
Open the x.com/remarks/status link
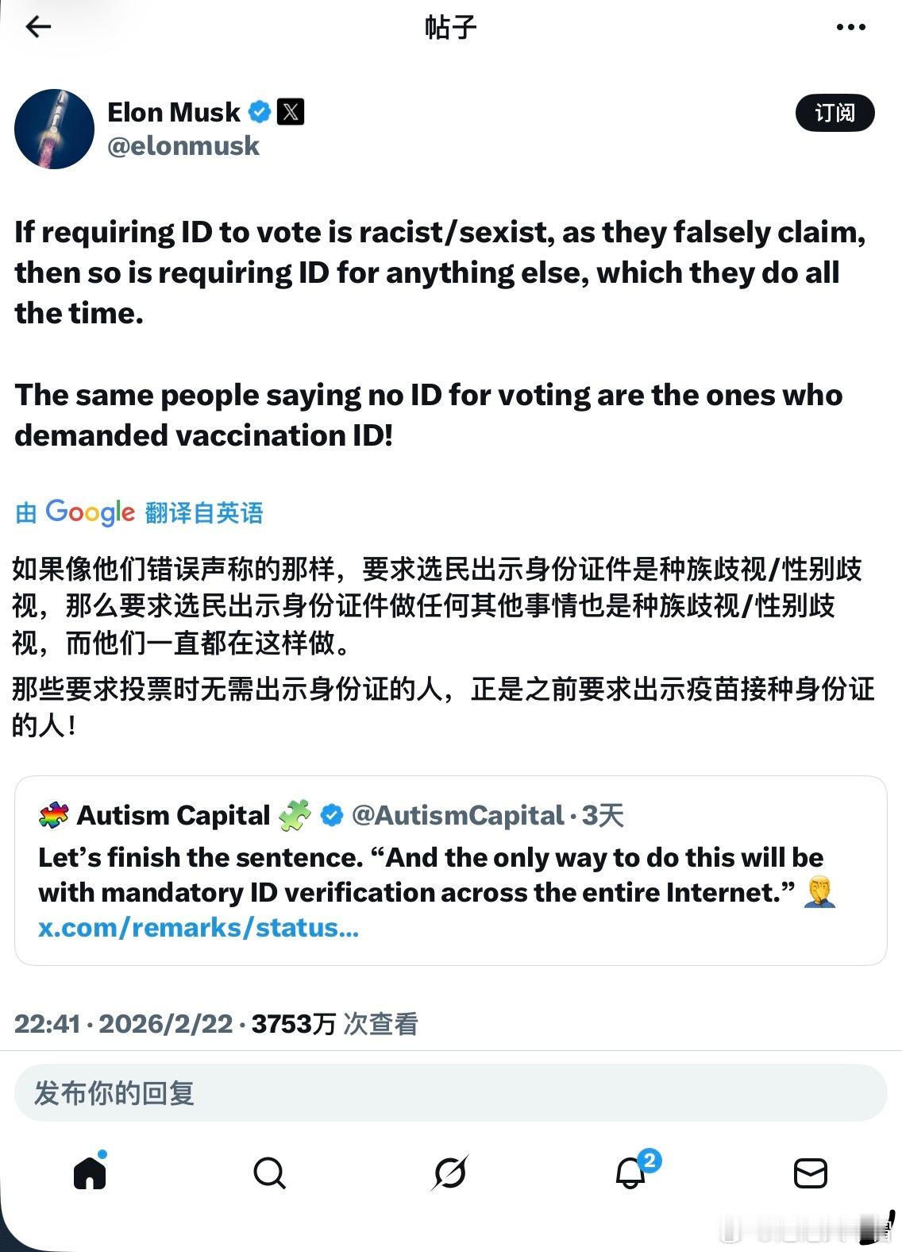[197, 926]
